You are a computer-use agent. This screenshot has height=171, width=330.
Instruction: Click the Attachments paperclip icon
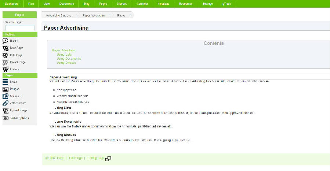point(6,103)
